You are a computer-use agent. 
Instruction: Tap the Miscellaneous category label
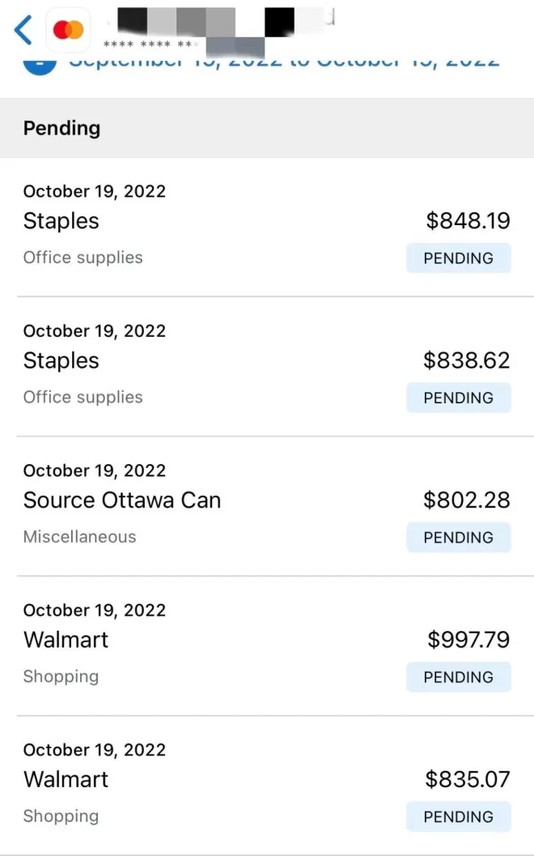tap(79, 537)
